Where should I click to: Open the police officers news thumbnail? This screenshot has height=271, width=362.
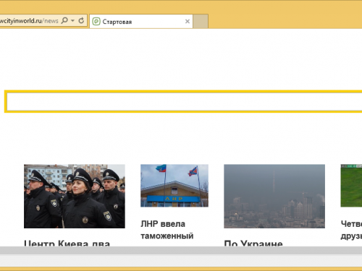point(75,197)
